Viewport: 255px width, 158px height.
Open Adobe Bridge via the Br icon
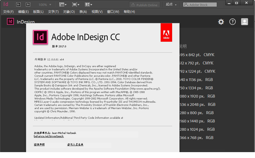tap(18, 4)
